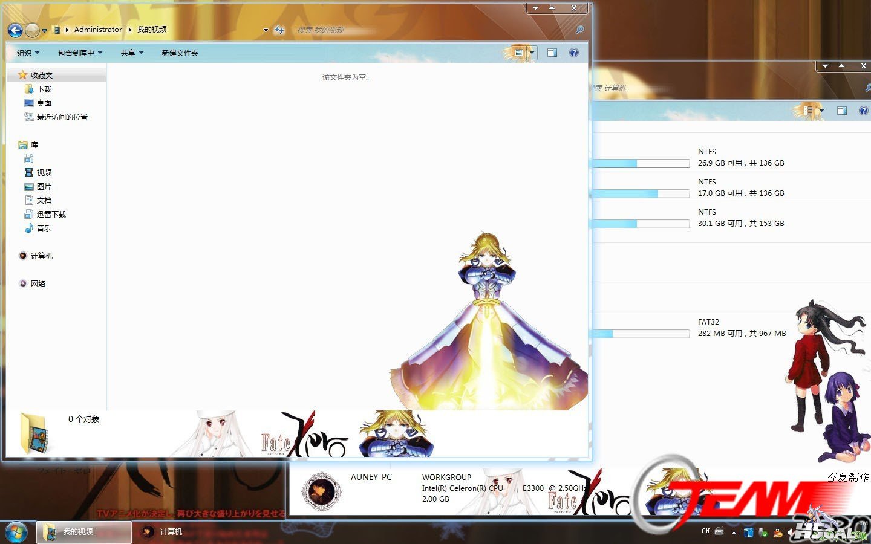Click the video folder icon in details pane
This screenshot has width=871, height=544.
tap(35, 433)
